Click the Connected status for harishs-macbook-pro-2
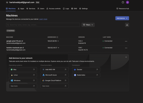 pyautogui.click(x=108, y=48)
